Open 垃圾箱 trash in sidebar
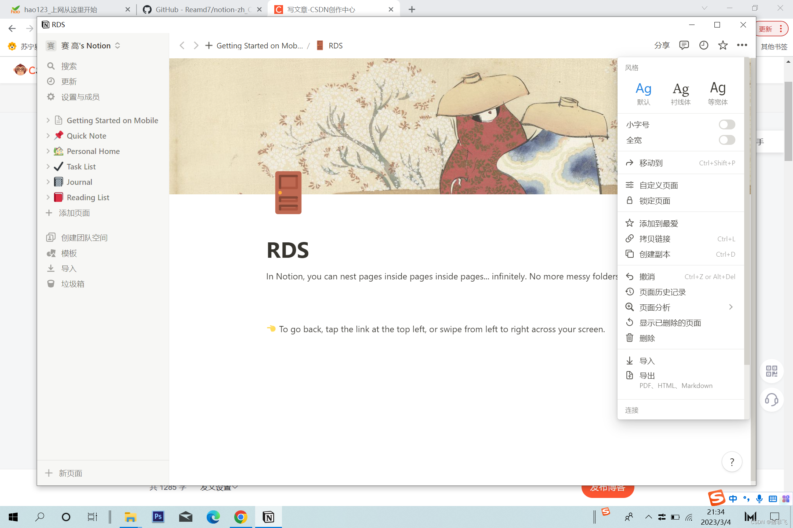 click(73, 284)
